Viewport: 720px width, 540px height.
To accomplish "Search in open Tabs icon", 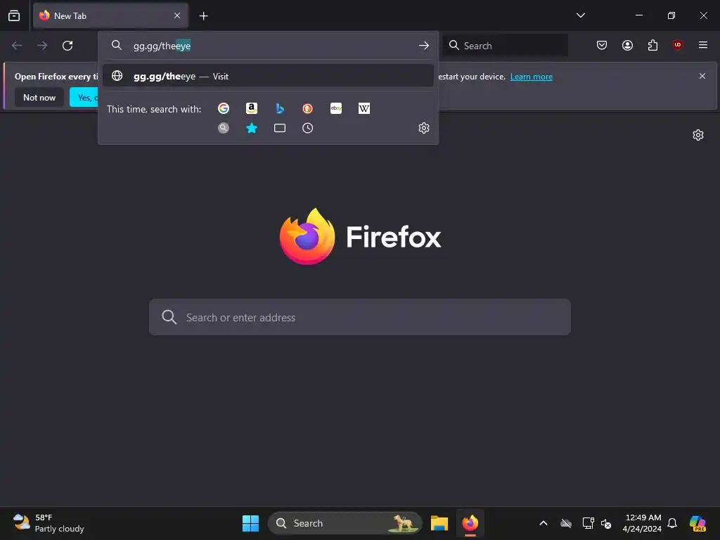I will (x=280, y=128).
